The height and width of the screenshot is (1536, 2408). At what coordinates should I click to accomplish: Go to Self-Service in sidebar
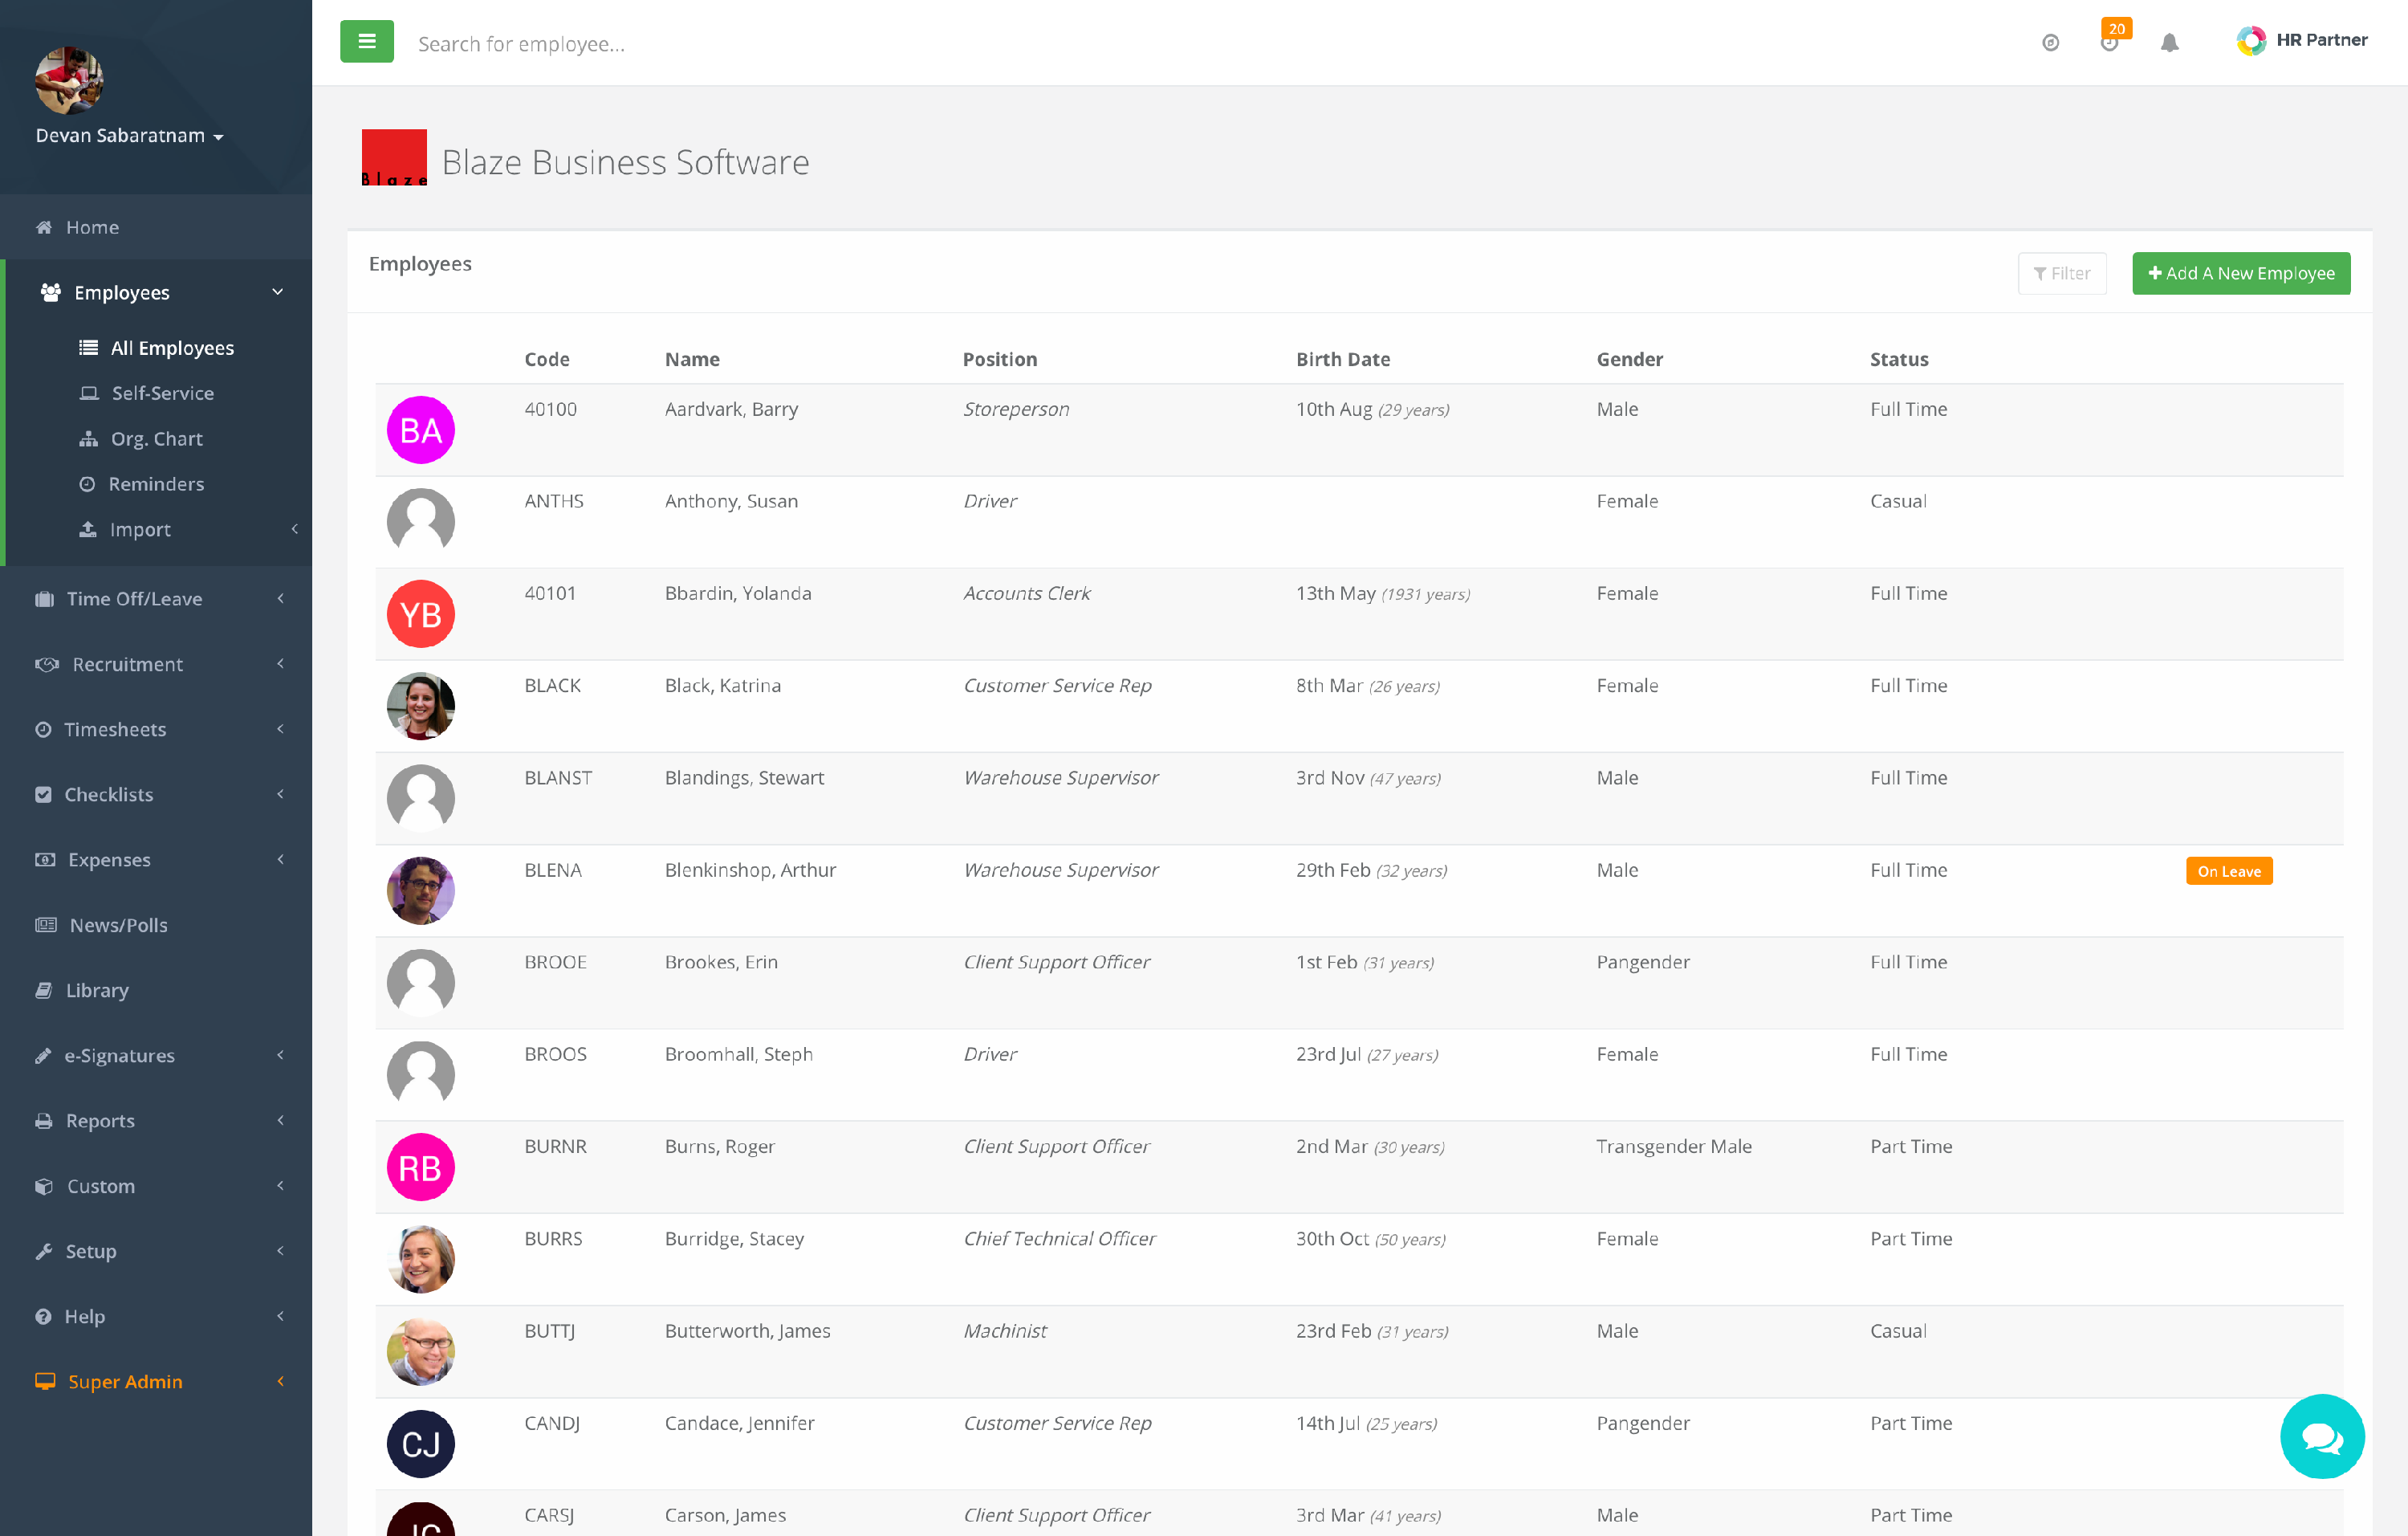[162, 393]
